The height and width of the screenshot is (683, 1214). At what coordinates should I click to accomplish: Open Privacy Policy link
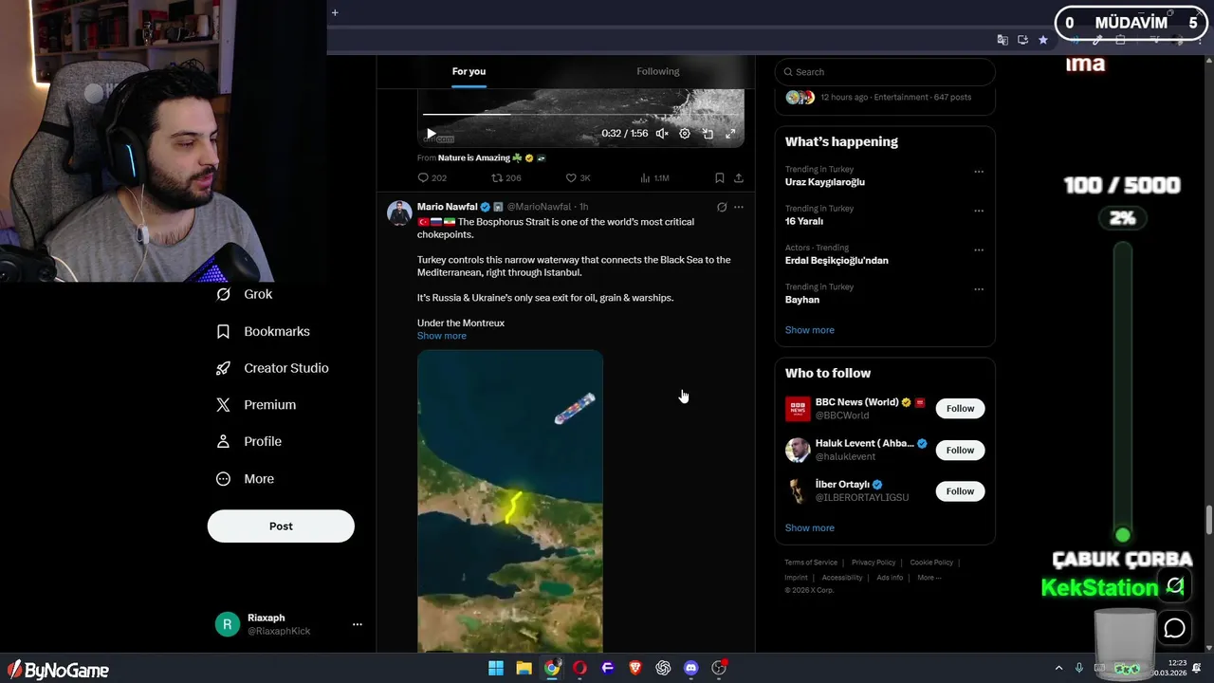[x=874, y=563]
